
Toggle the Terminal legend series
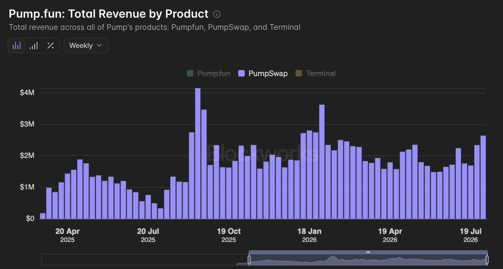(x=315, y=74)
